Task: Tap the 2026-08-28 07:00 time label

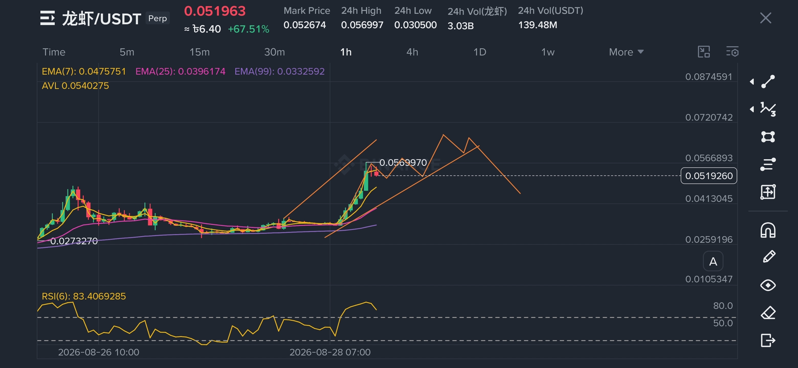Action: tap(330, 352)
